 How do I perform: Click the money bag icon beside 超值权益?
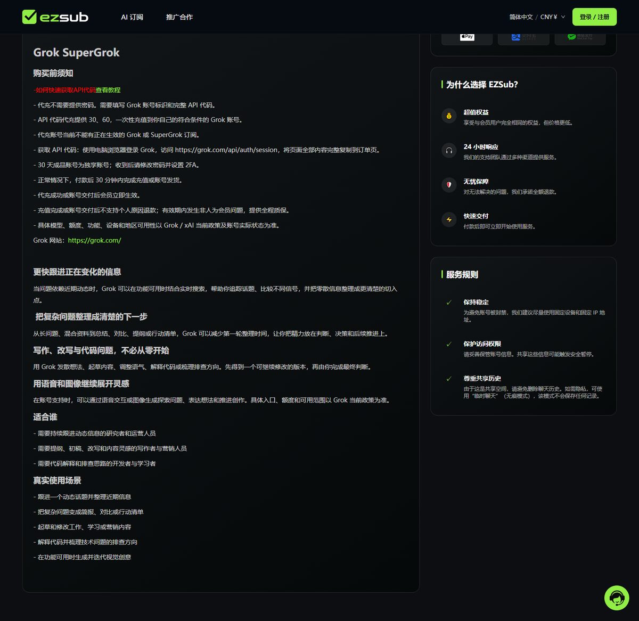coord(449,116)
